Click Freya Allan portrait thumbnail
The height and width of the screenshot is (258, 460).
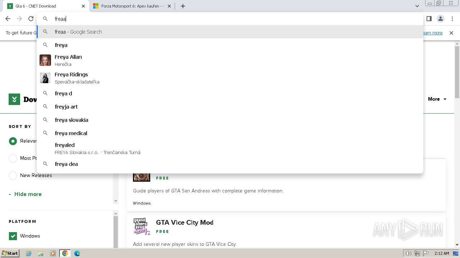tap(45, 60)
